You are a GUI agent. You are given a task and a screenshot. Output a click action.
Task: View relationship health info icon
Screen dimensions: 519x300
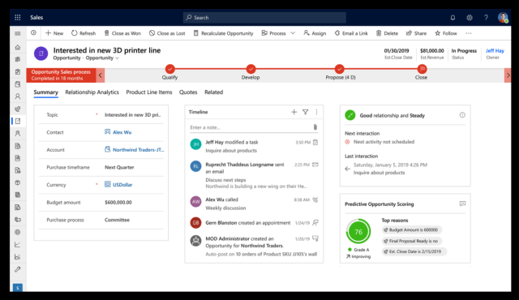(462, 115)
